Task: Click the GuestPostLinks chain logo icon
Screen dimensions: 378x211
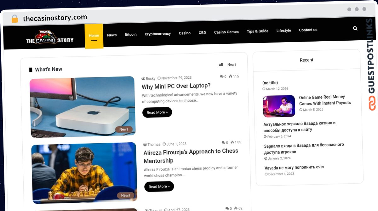Action: coord(373,103)
